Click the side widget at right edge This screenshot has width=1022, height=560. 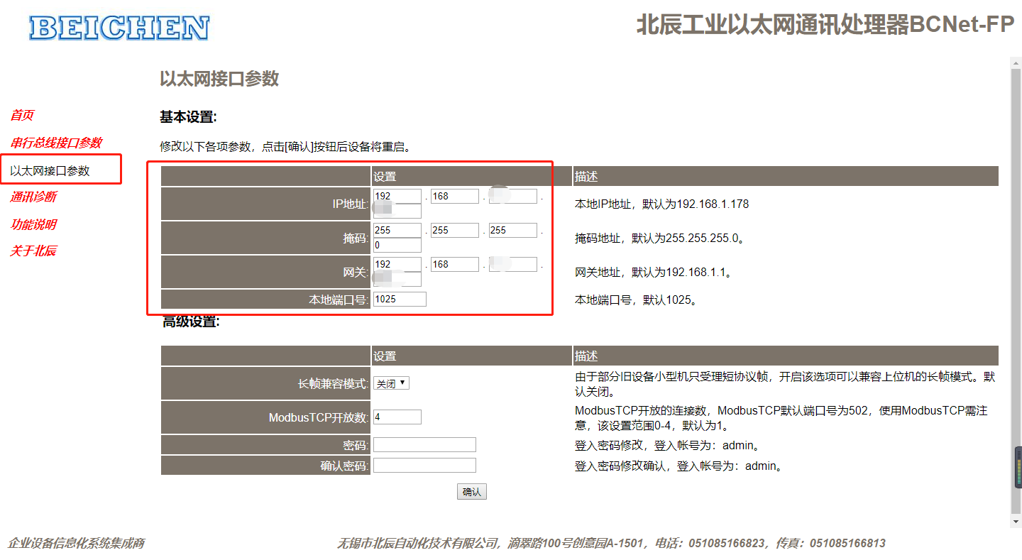[1018, 467]
